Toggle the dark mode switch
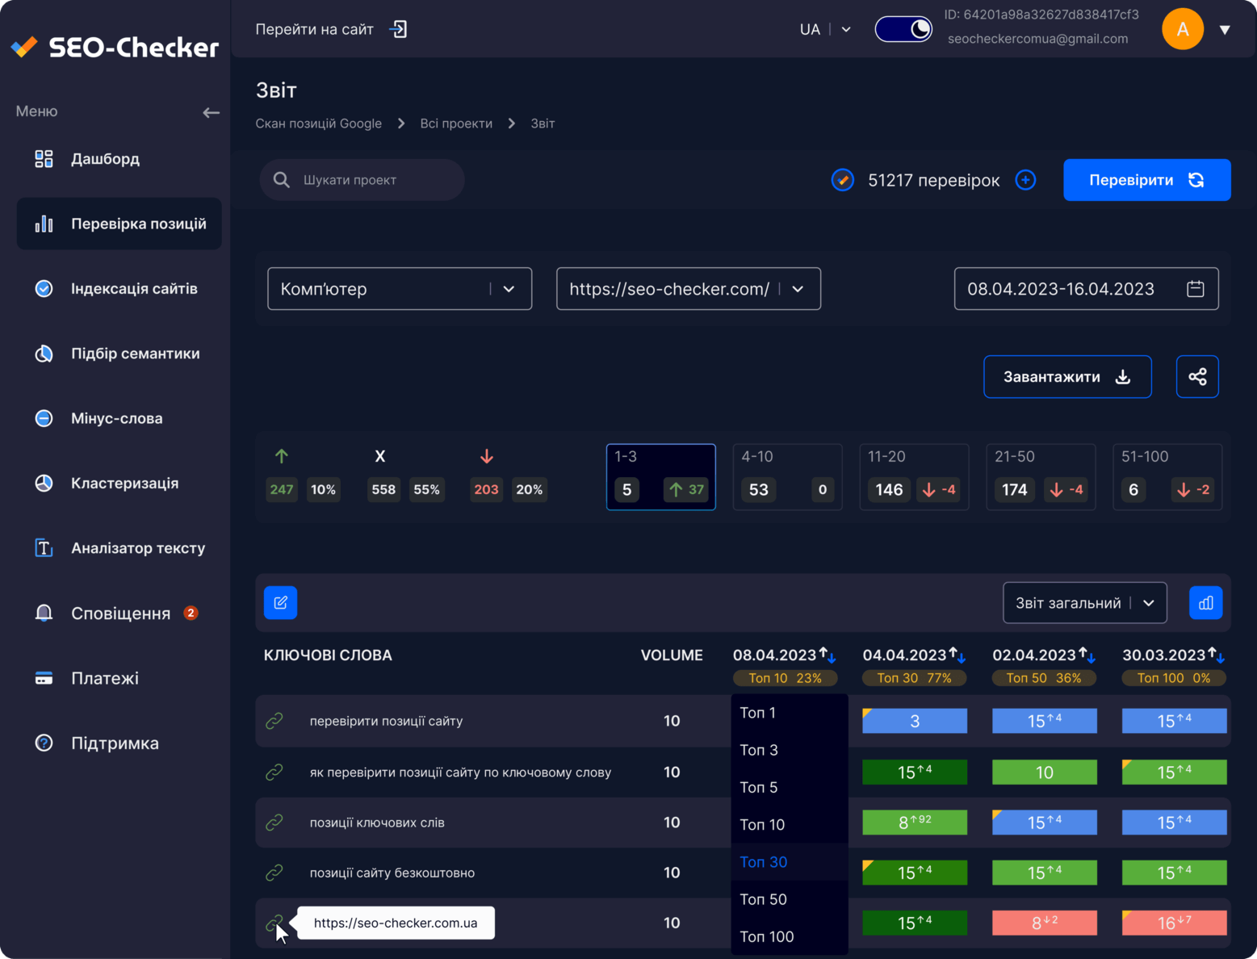The image size is (1257, 959). [x=903, y=30]
